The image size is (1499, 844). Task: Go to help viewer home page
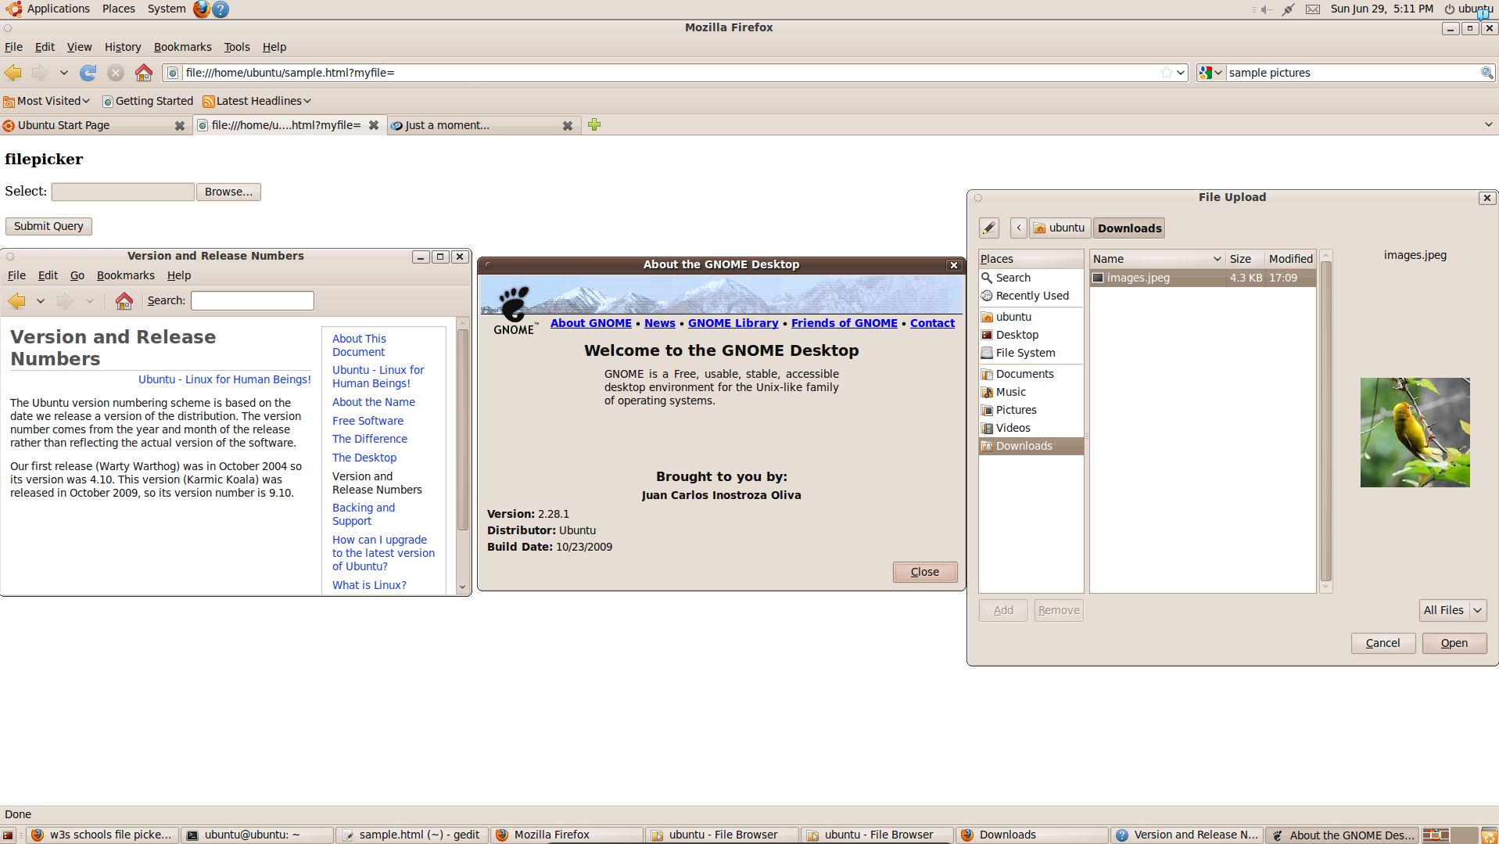[124, 300]
